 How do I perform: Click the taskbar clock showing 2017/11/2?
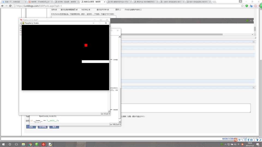250,144
